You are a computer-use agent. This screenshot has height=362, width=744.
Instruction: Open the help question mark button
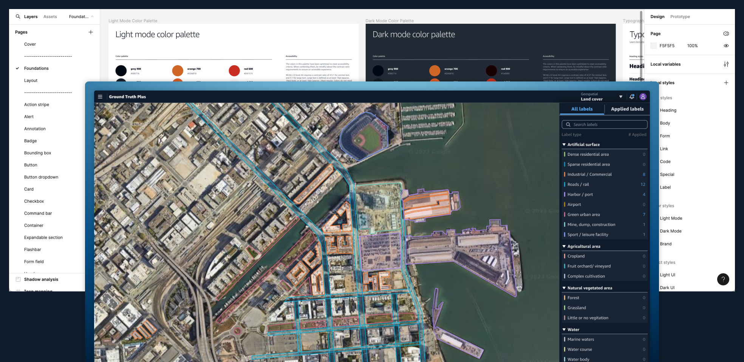(723, 279)
